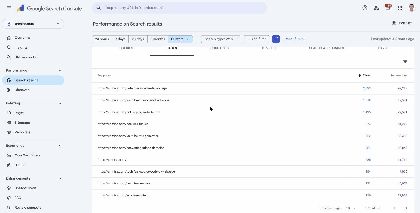This screenshot has width=420, height=213.
Task: Click the Core Web Vitals gauge icon
Action: pyautogui.click(x=9, y=156)
